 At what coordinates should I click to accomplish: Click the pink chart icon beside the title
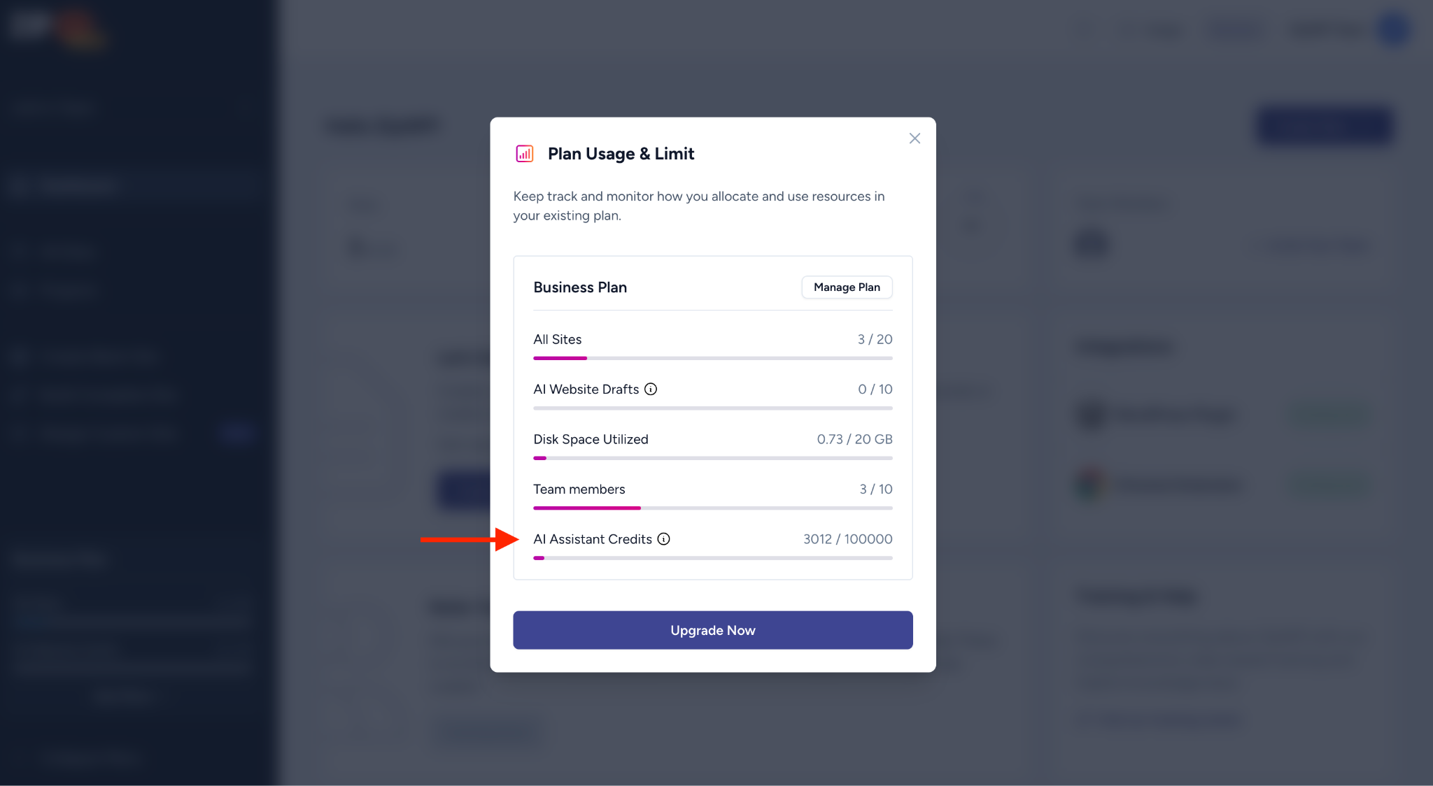524,154
